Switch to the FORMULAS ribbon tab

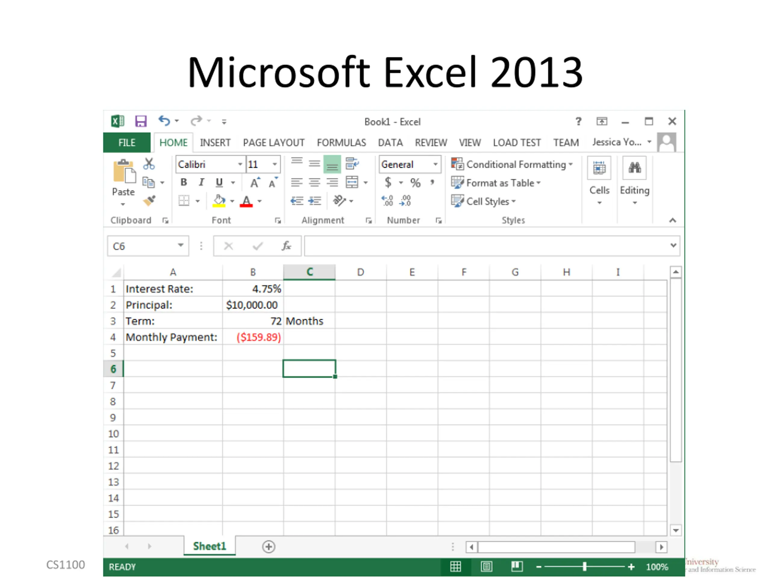341,142
